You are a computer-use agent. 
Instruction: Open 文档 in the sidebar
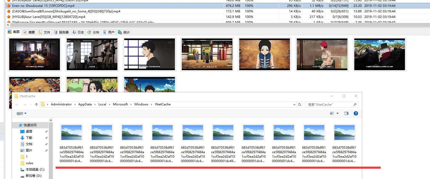pyautogui.click(x=29, y=144)
